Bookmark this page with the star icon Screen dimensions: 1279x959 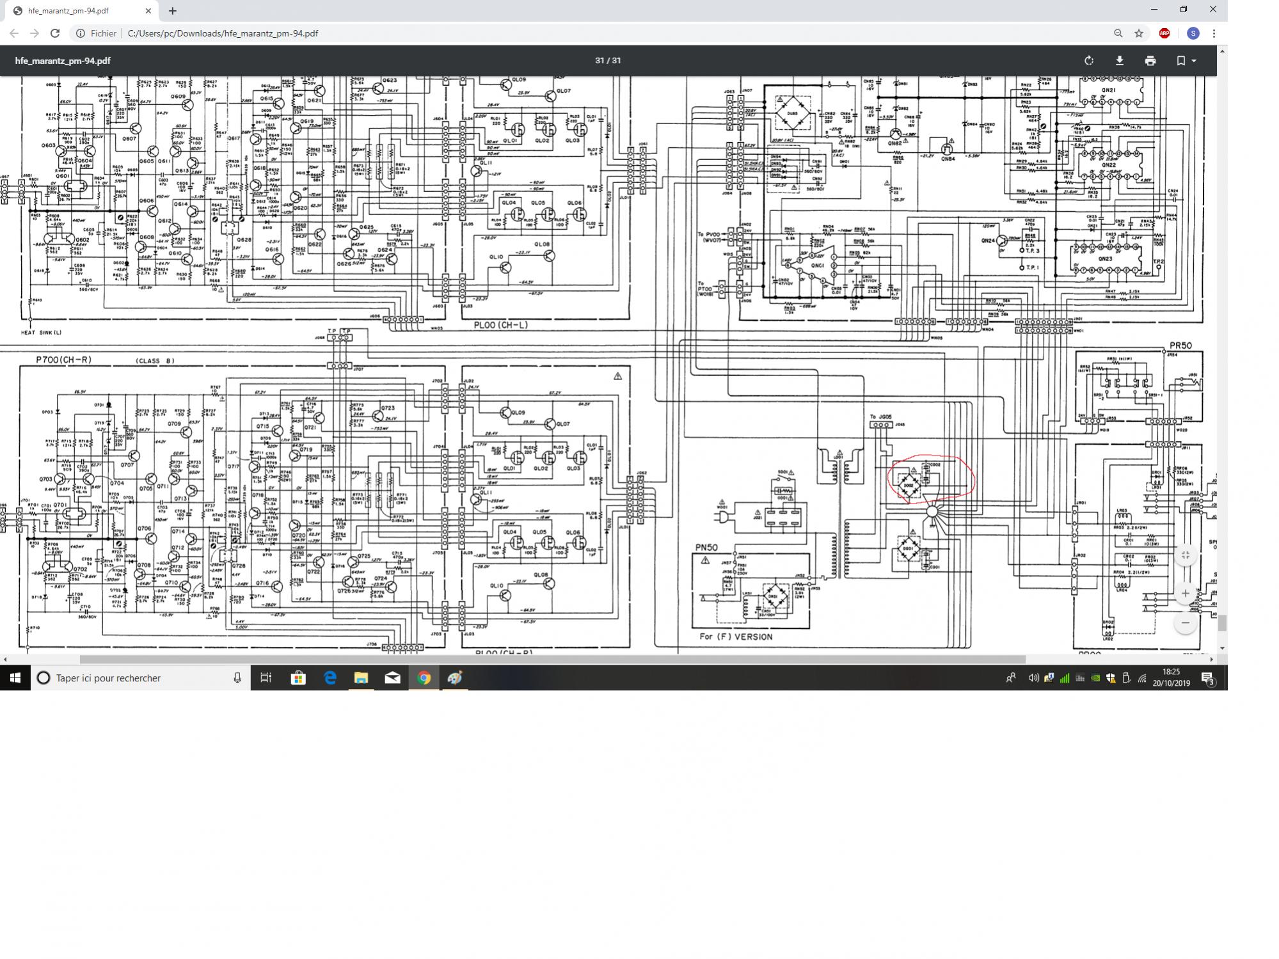pyautogui.click(x=1139, y=33)
